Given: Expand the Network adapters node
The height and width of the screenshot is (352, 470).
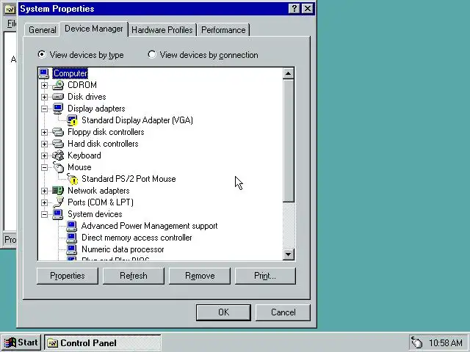Looking at the screenshot, I should click(44, 191).
